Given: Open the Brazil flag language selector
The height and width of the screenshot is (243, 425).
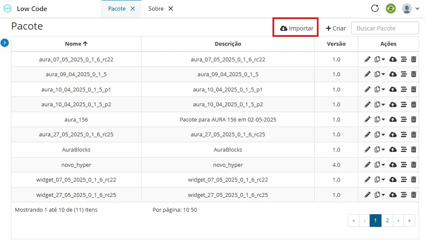Looking at the screenshot, I should tap(391, 8).
